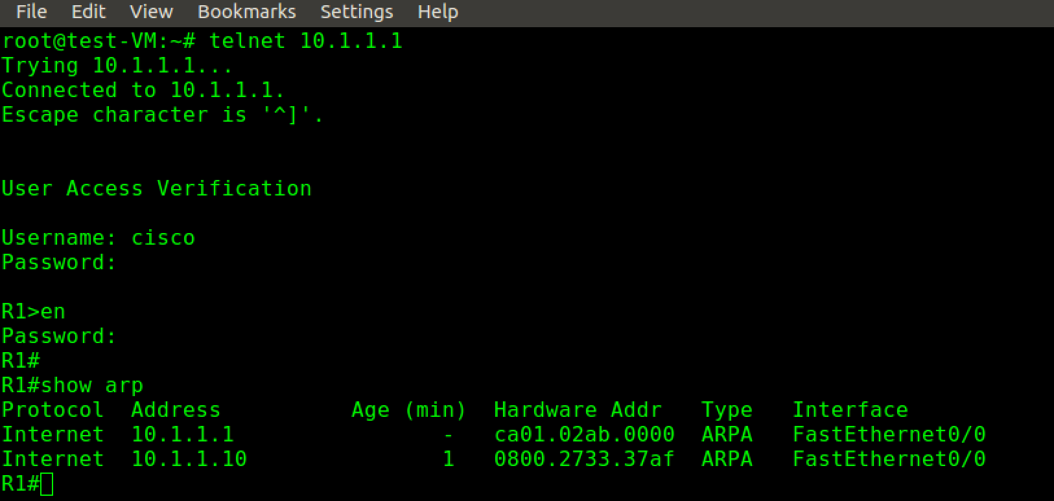Click FastEthernet0/0 in the 10.1.1.10 row

(x=889, y=459)
